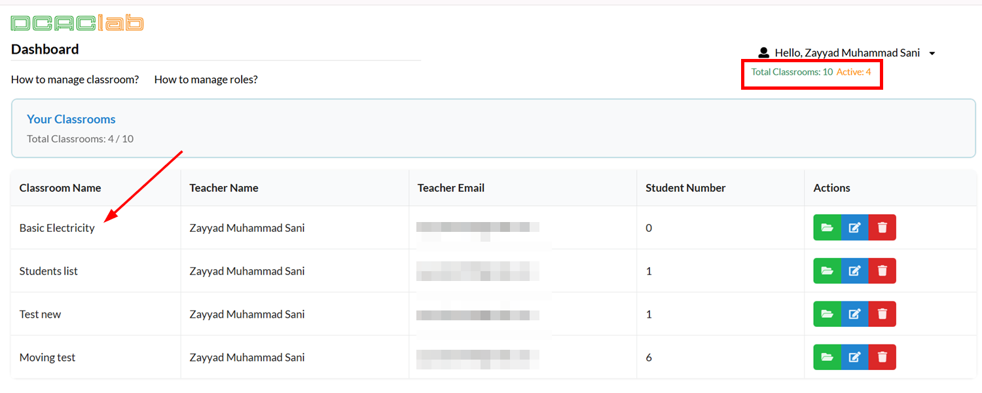982x393 pixels.
Task: Click the edit icon for Basic Electricity
Action: (854, 227)
